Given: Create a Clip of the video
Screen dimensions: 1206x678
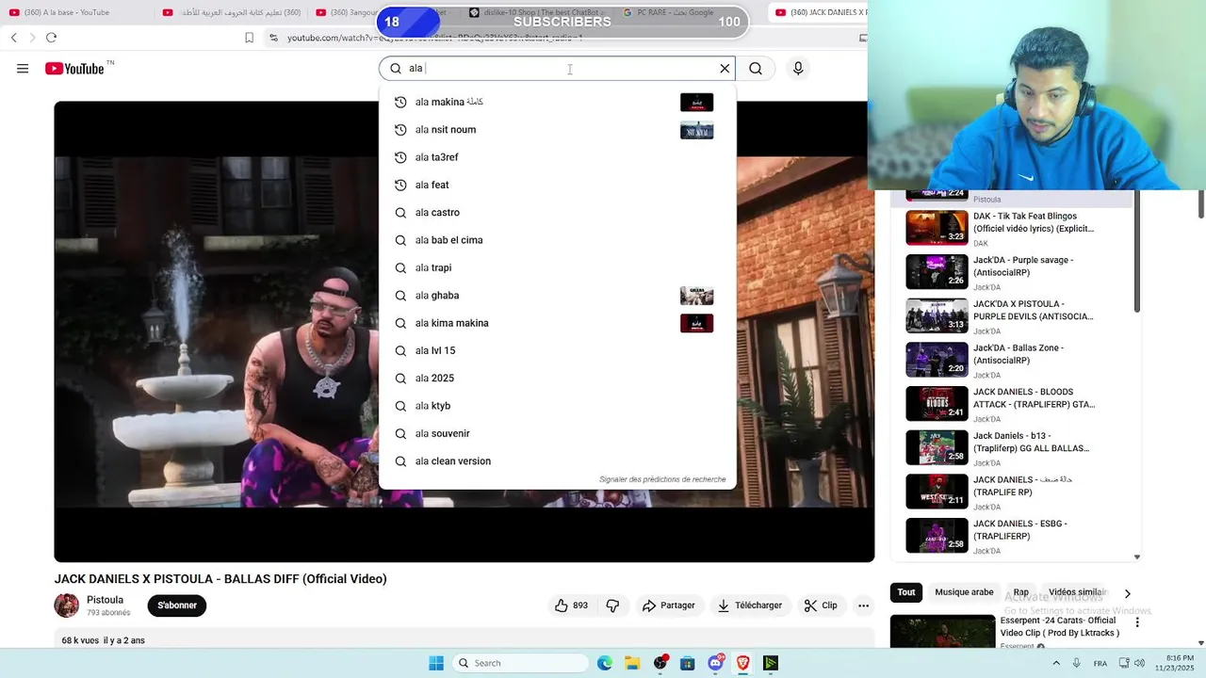Looking at the screenshot, I should click(x=821, y=605).
